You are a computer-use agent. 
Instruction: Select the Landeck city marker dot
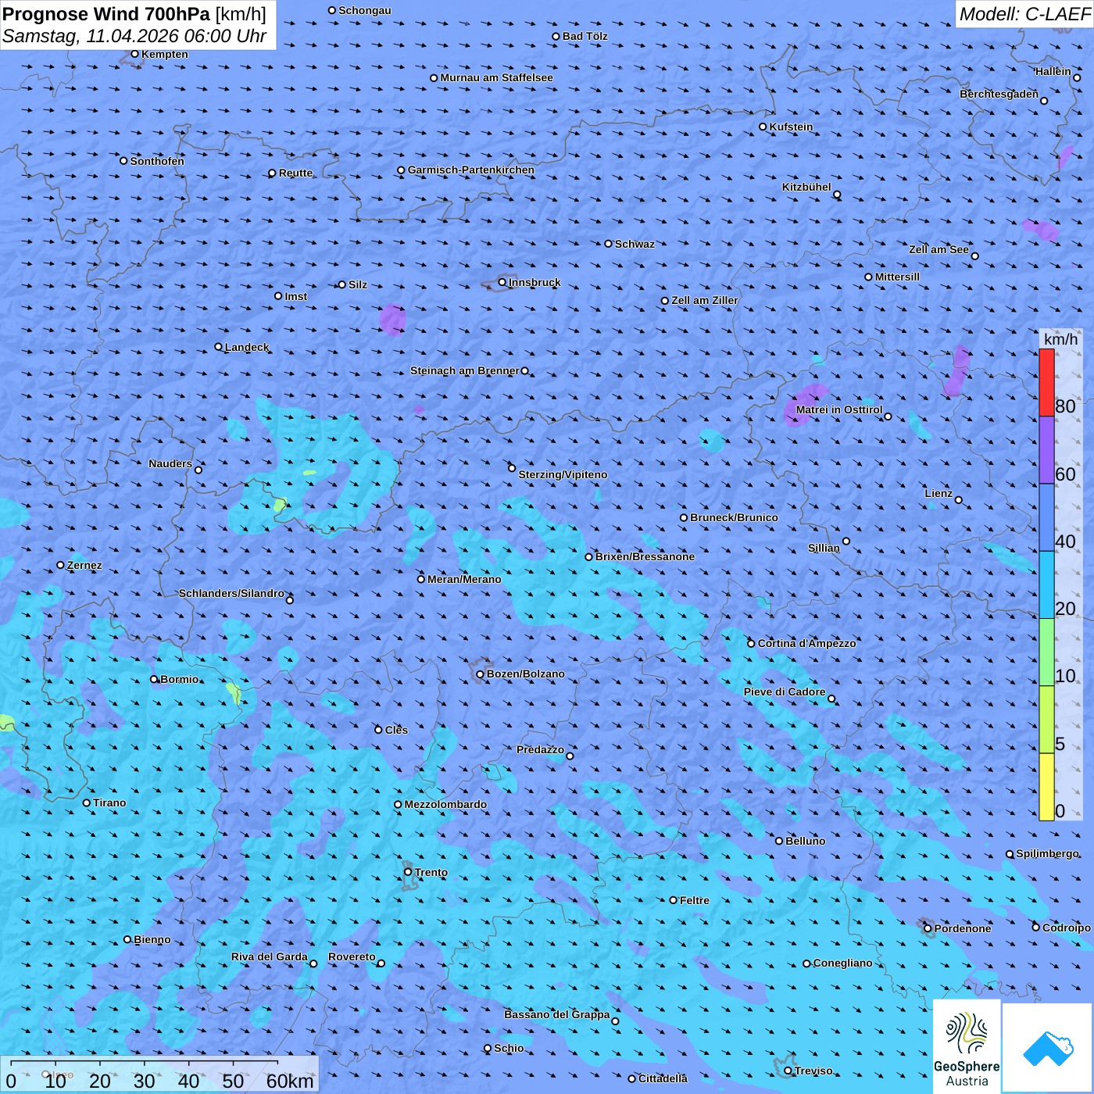click(219, 347)
